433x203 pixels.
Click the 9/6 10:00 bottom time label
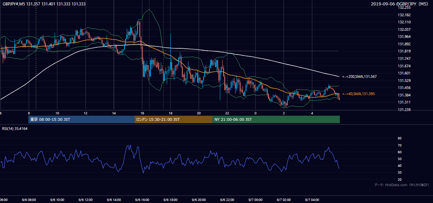57,200
